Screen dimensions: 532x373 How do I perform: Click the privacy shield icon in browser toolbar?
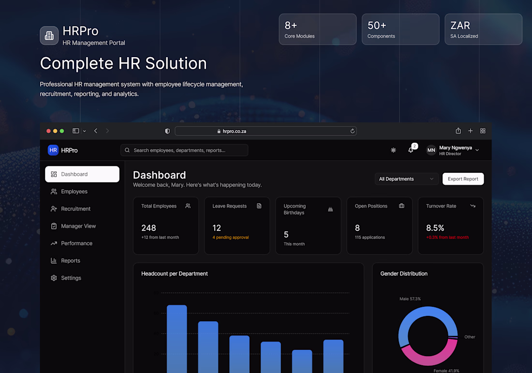[167, 131]
